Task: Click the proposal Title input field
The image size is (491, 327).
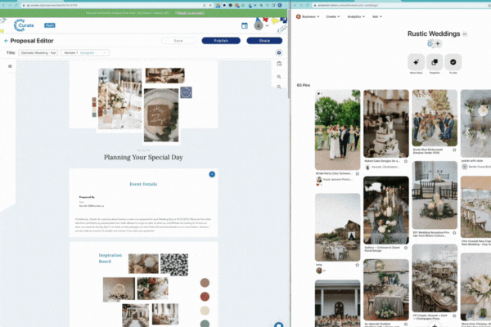Action: click(x=38, y=52)
